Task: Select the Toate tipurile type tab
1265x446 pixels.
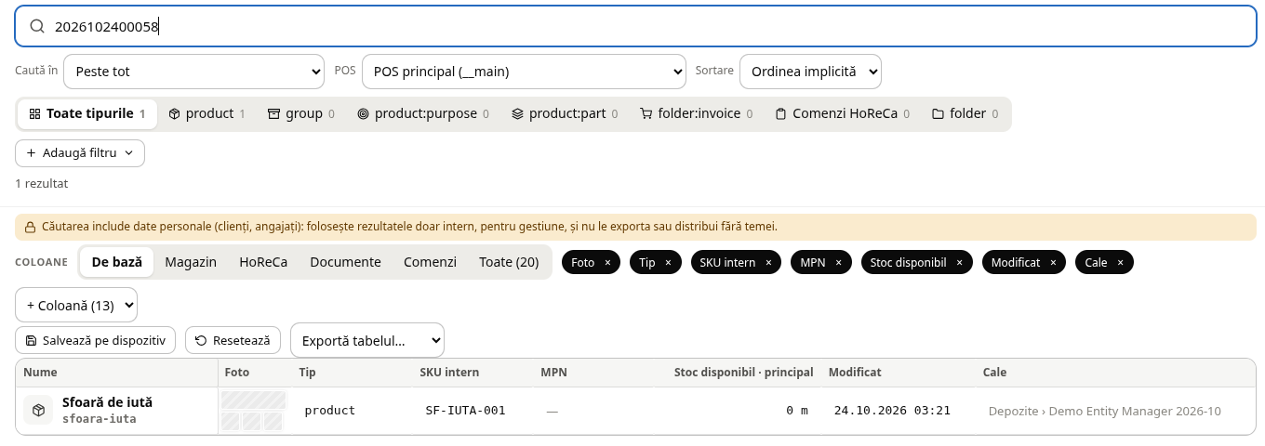Action: (87, 113)
